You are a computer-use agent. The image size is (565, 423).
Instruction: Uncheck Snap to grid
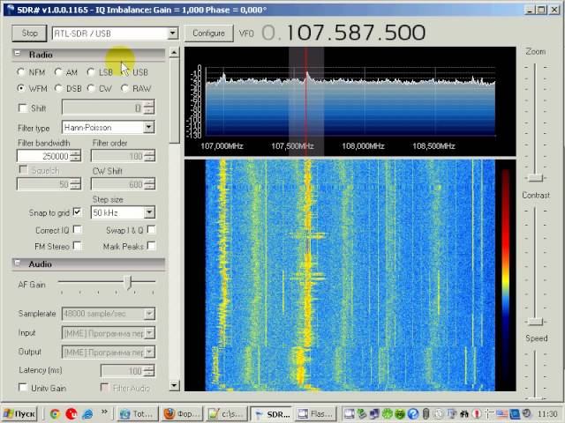click(77, 211)
